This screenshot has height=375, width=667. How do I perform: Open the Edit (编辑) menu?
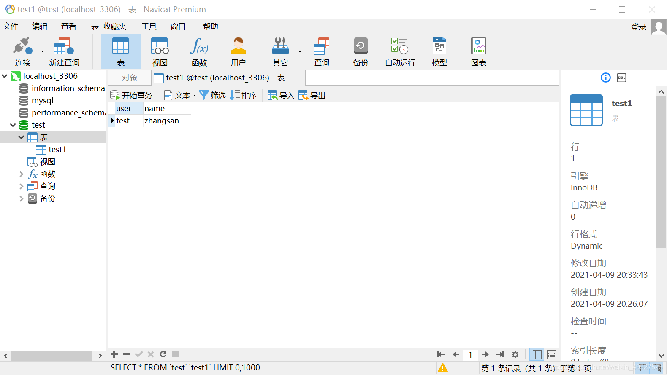(40, 27)
